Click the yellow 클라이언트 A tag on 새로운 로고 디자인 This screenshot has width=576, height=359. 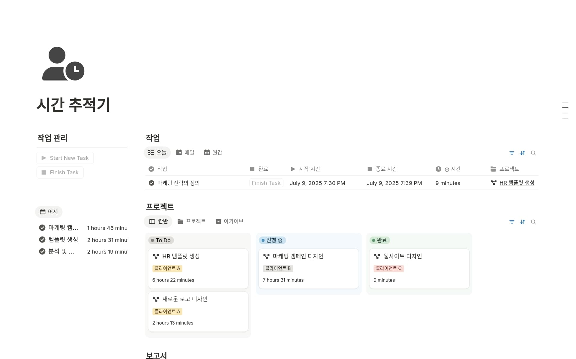167,311
